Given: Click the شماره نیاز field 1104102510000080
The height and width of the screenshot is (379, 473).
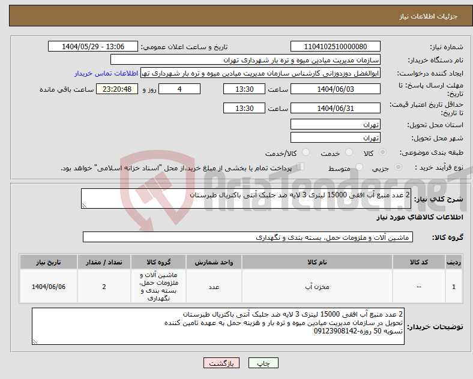Looking at the screenshot, I should pyautogui.click(x=336, y=46).
